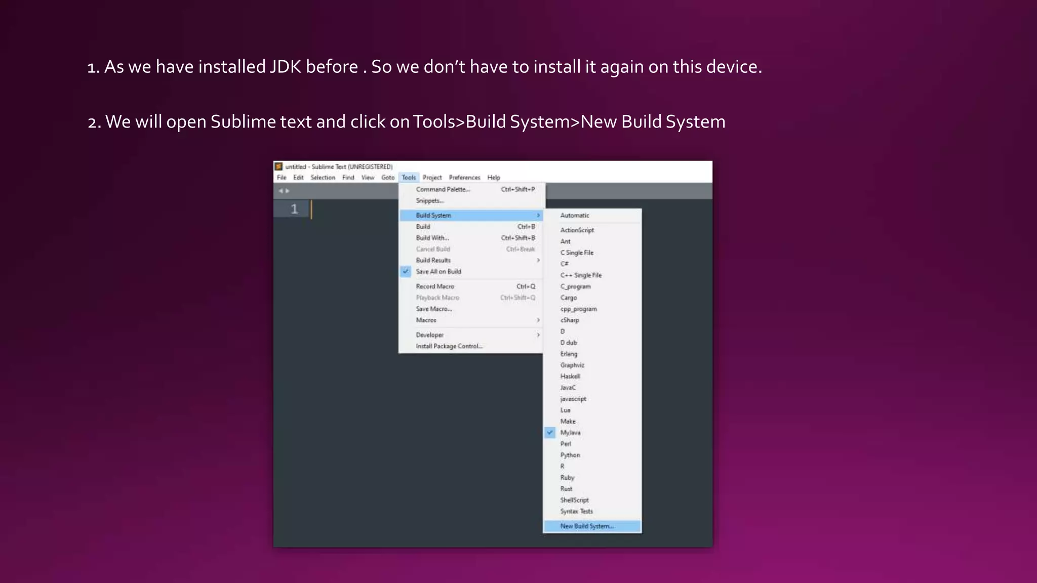The height and width of the screenshot is (583, 1037).
Task: Select javascript build system
Action: pos(592,399)
